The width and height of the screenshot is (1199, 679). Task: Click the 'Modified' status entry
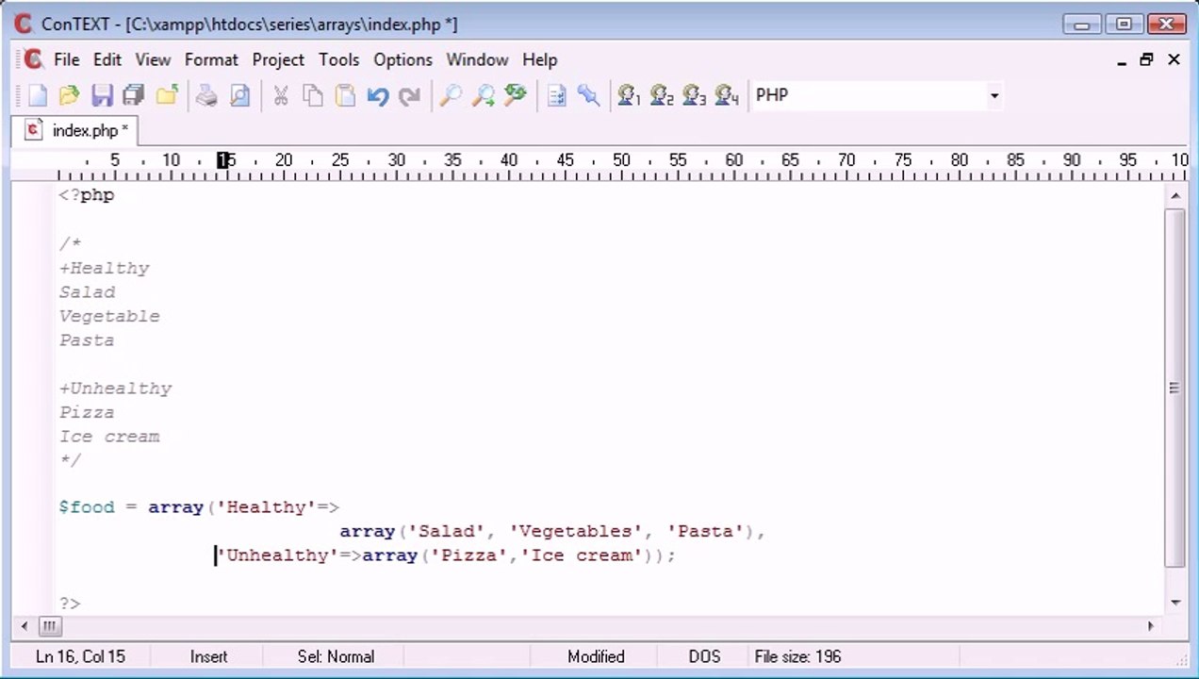click(596, 656)
